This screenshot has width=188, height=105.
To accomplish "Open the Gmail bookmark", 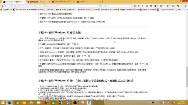I will pos(137,10).
